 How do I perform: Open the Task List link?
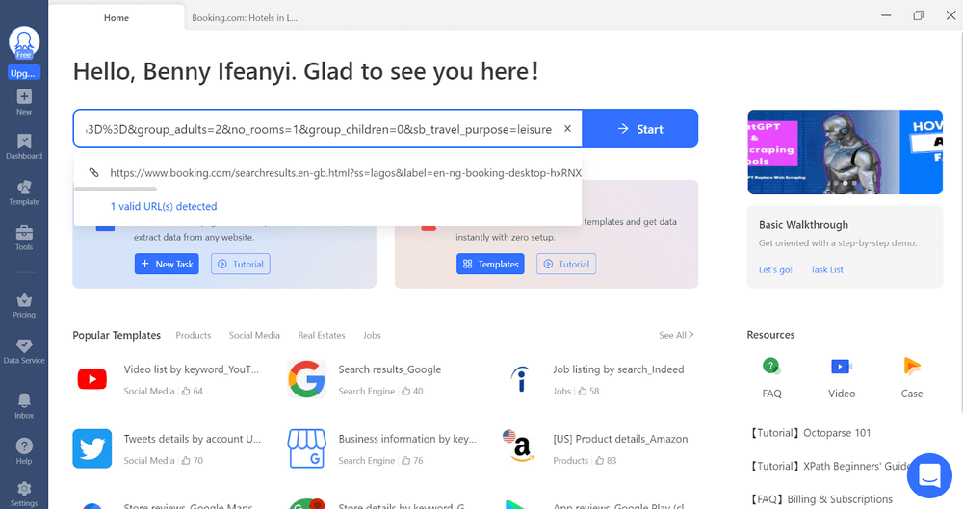pyautogui.click(x=826, y=269)
